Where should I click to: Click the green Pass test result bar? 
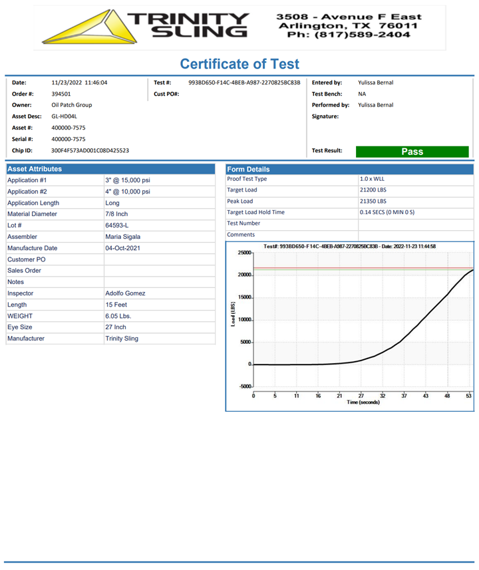pyautogui.click(x=412, y=152)
